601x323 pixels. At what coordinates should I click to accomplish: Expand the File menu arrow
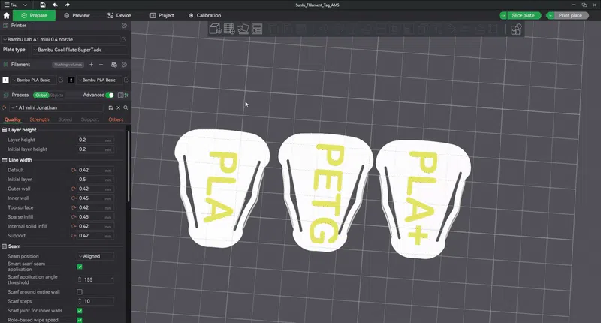point(25,5)
